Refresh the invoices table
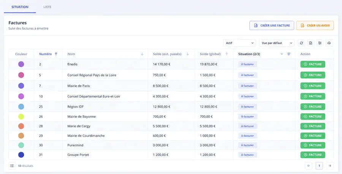The height and width of the screenshot is (174, 342). pos(301,43)
